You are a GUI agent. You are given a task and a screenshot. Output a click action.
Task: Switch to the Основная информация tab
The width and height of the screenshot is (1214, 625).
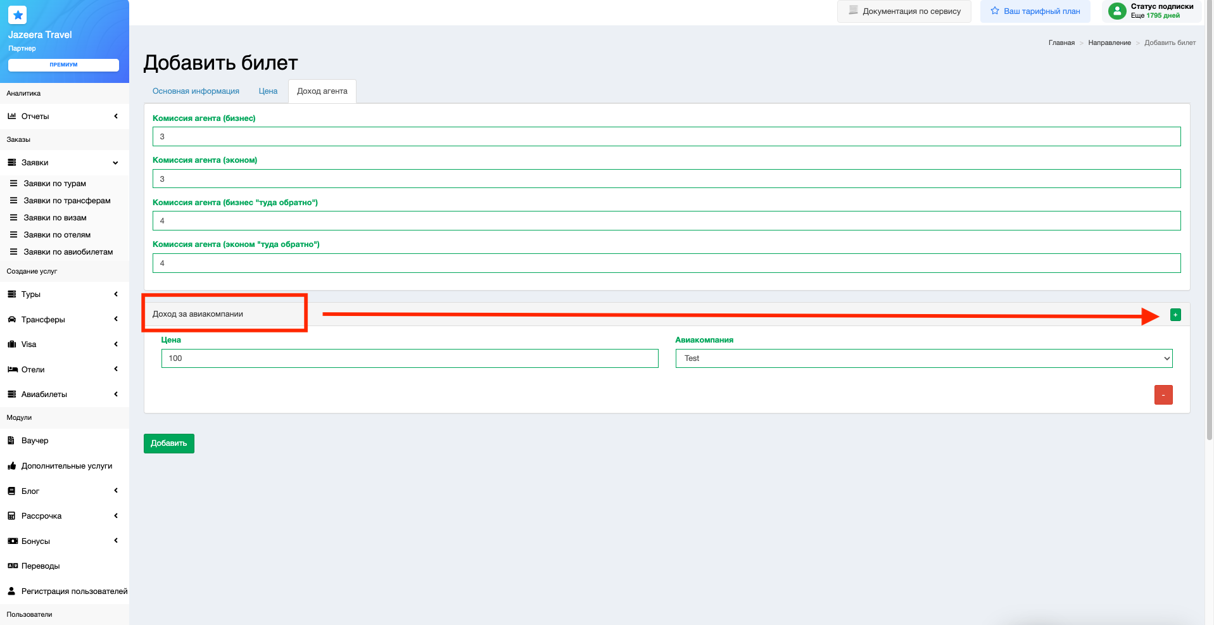click(196, 91)
